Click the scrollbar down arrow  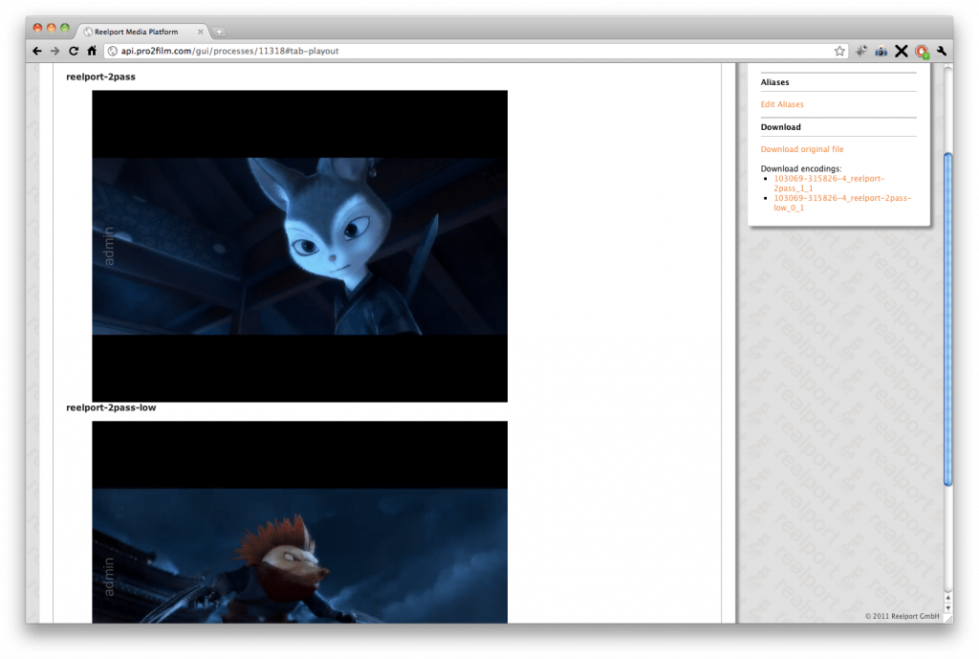pos(947,607)
